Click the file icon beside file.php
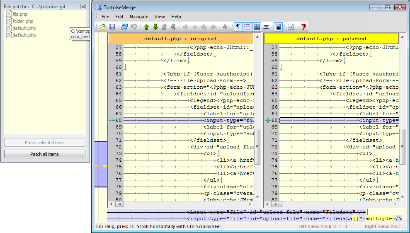The image size is (410, 233). pyautogui.click(x=9, y=14)
